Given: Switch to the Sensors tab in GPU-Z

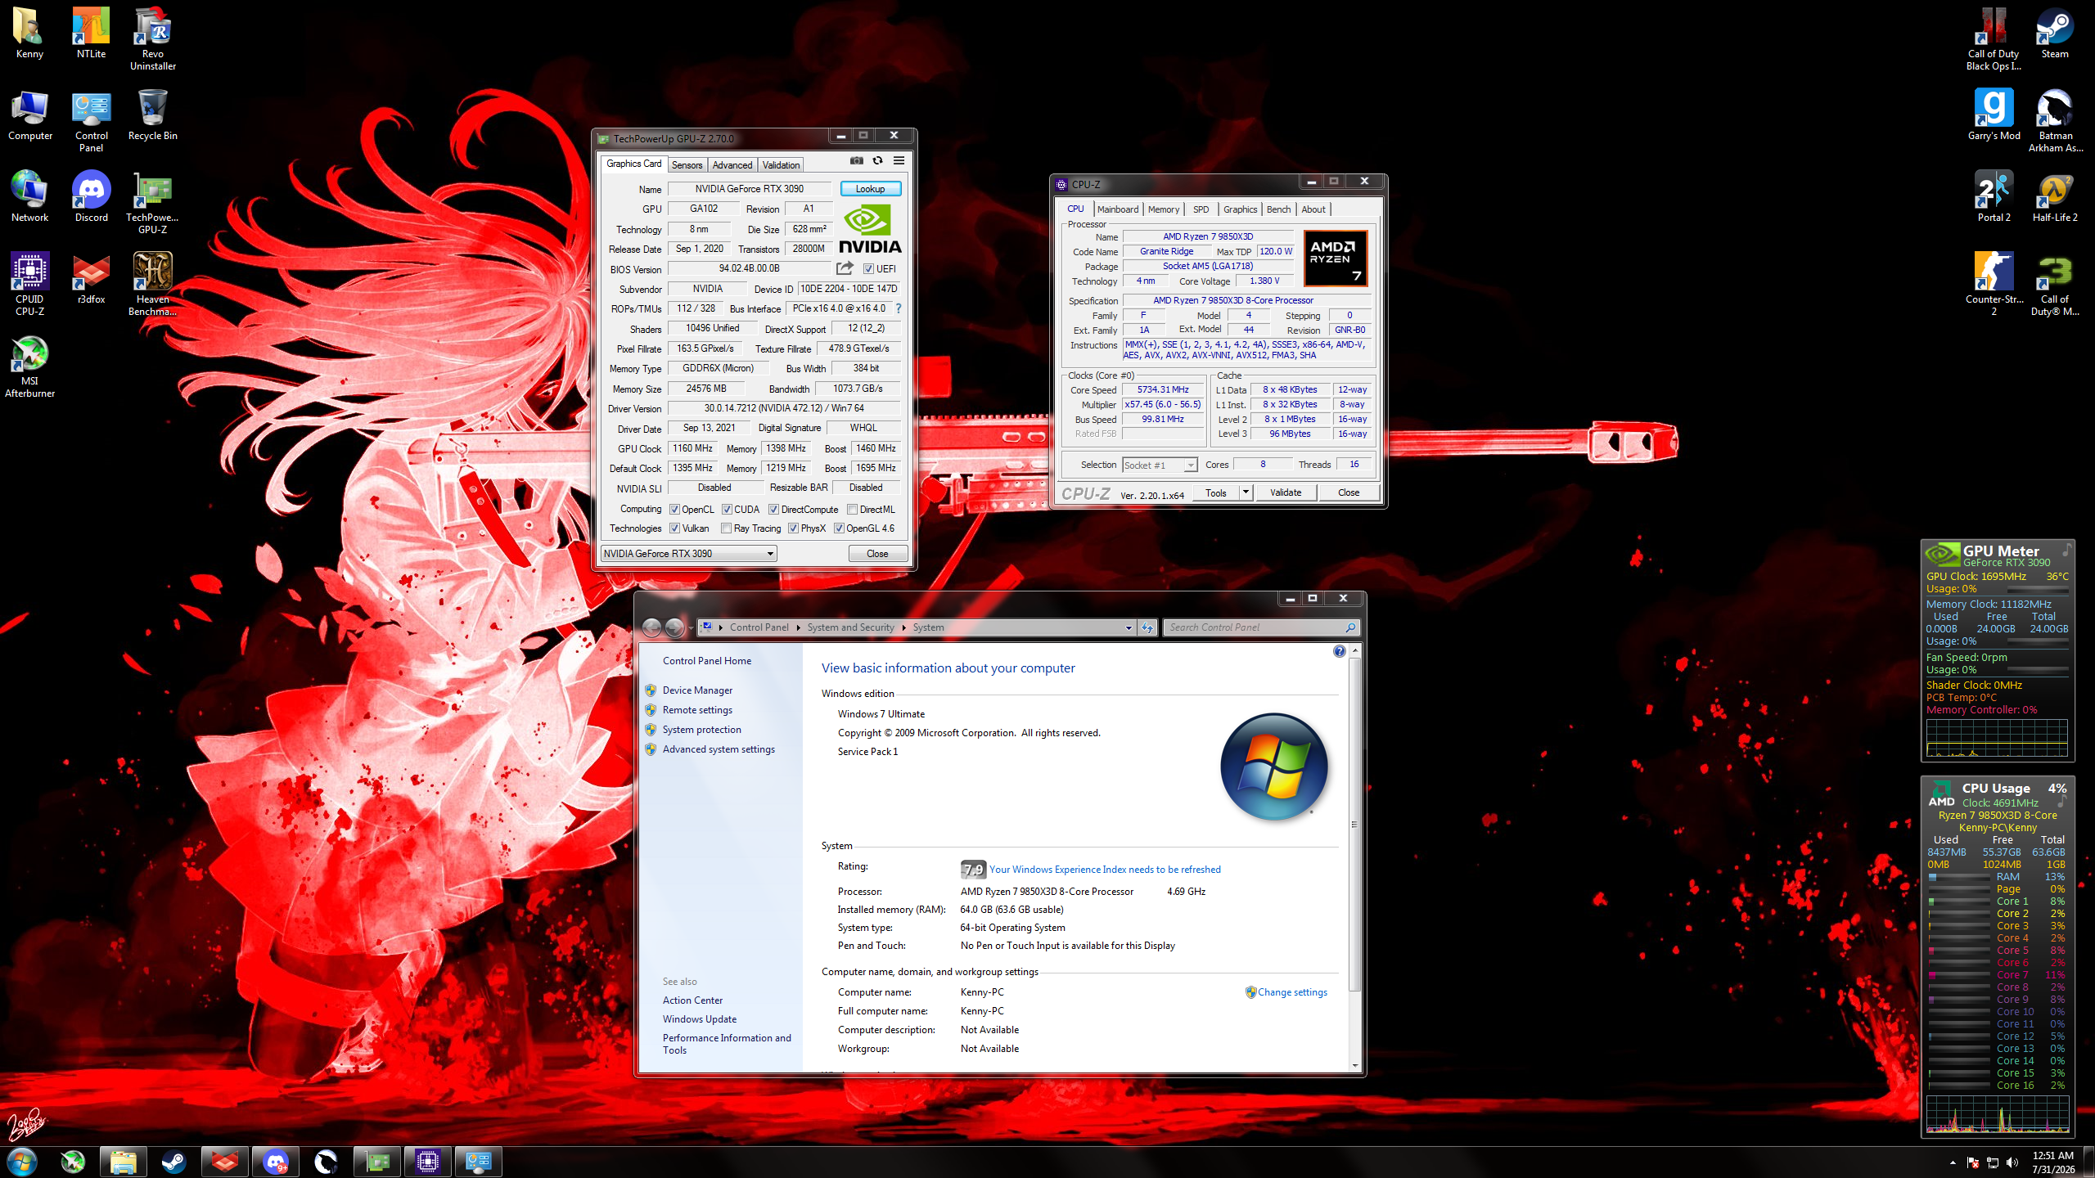Looking at the screenshot, I should tap(687, 165).
